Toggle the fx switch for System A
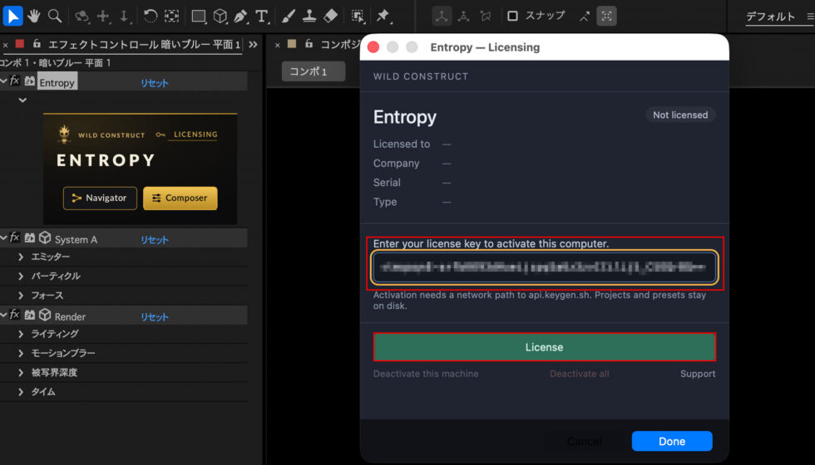This screenshot has height=465, width=815. [x=15, y=237]
